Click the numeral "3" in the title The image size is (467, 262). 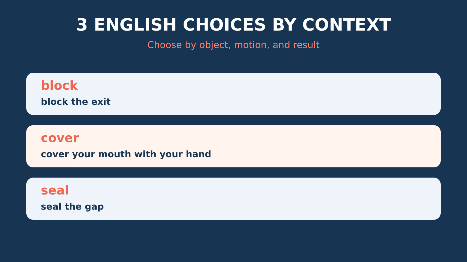(x=82, y=25)
